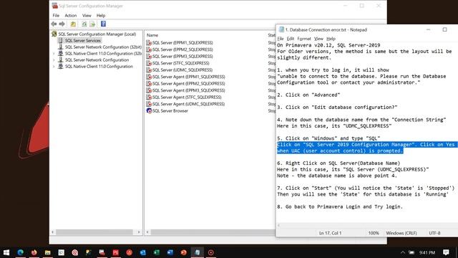The image size is (458, 258).
Task: Open the View menu in Configuration Manager
Action: (x=87, y=16)
